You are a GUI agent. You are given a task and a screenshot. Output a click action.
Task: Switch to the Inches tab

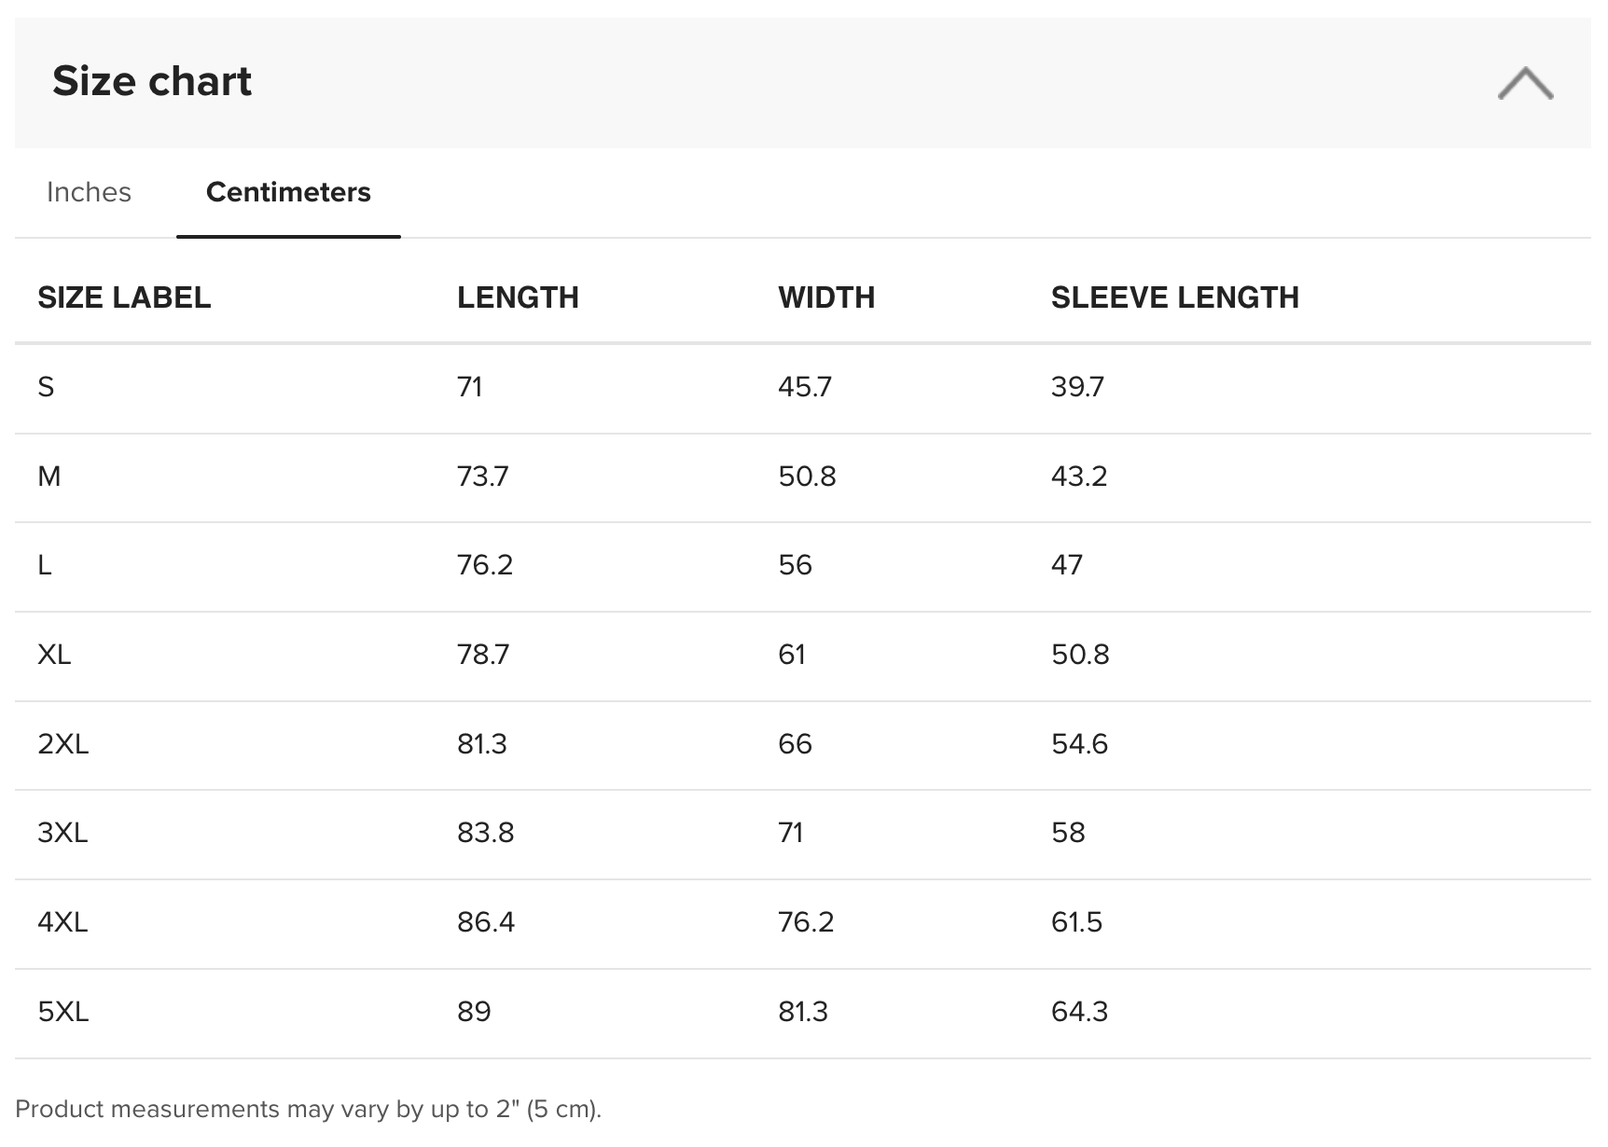pyautogui.click(x=89, y=192)
